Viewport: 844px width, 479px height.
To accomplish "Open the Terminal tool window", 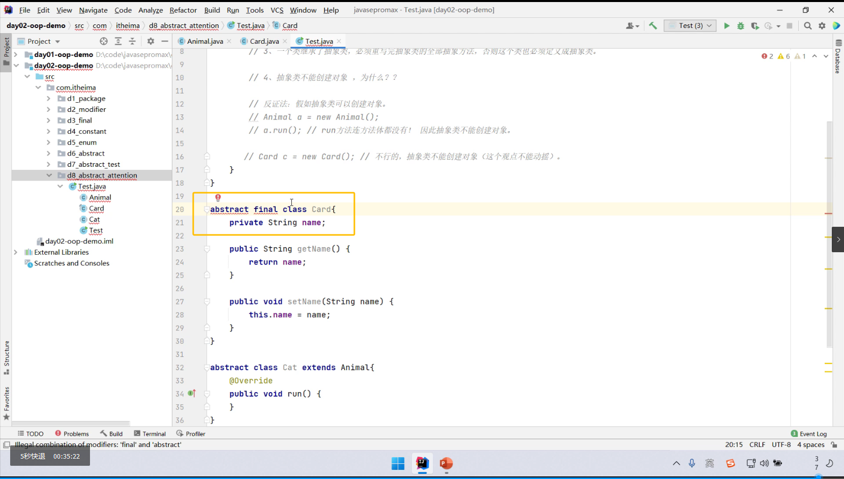I will point(150,434).
